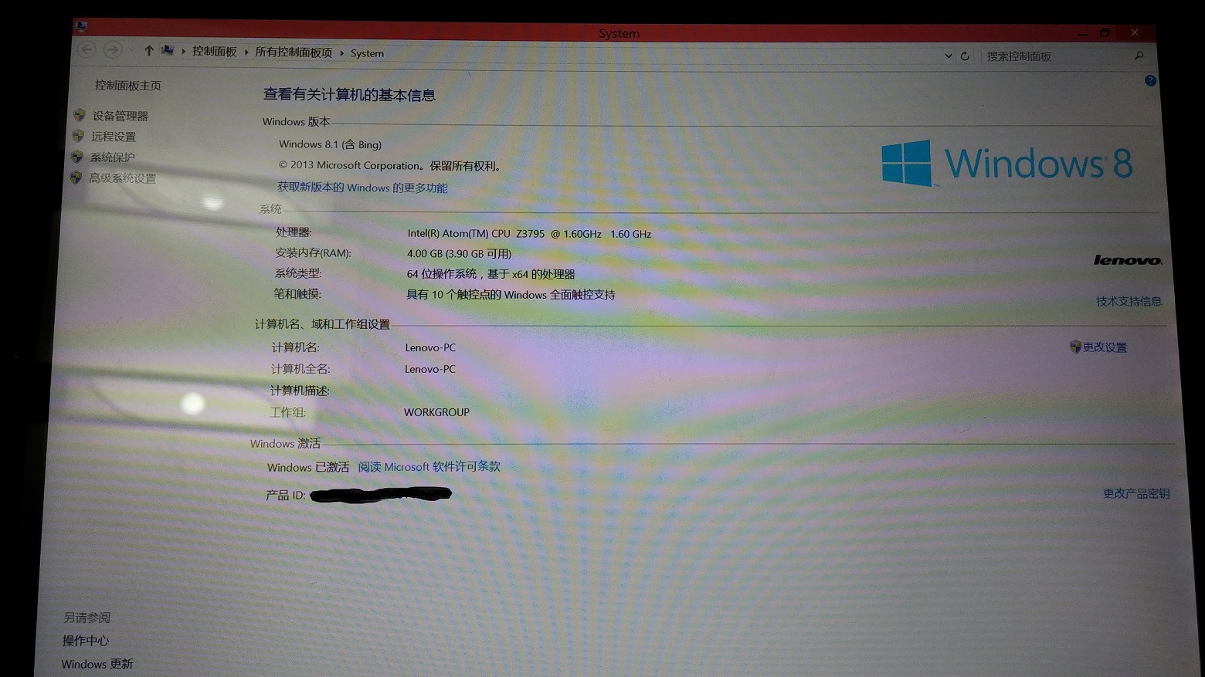This screenshot has width=1205, height=677.
Task: Click the text Windows 8.1 (含 Bing)
Action: click(x=330, y=144)
